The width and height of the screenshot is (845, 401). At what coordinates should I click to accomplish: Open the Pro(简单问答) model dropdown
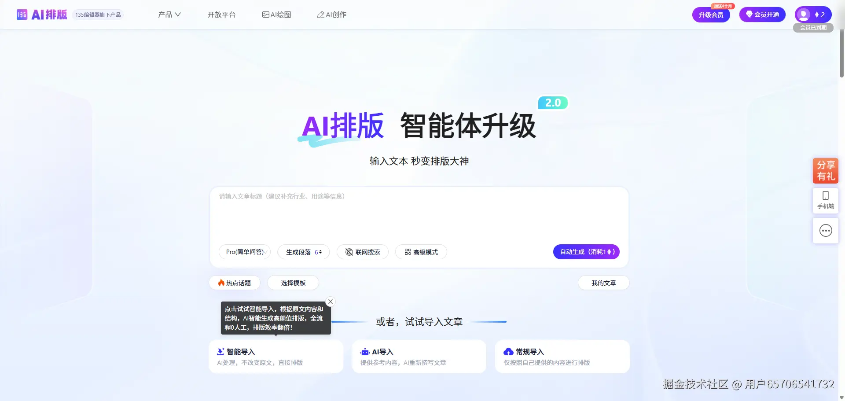[245, 252]
